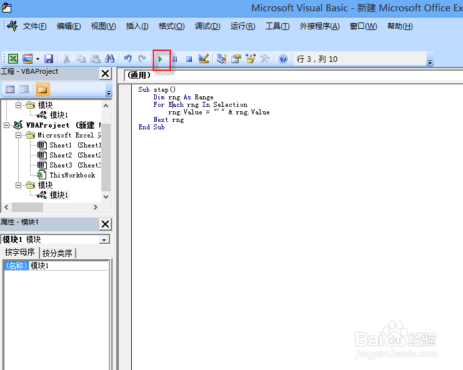Open the 调试(D) menu
The height and width of the screenshot is (370, 463).
(207, 26)
